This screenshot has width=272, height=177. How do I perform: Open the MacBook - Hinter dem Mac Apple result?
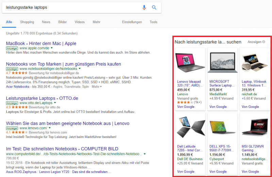click(x=41, y=43)
